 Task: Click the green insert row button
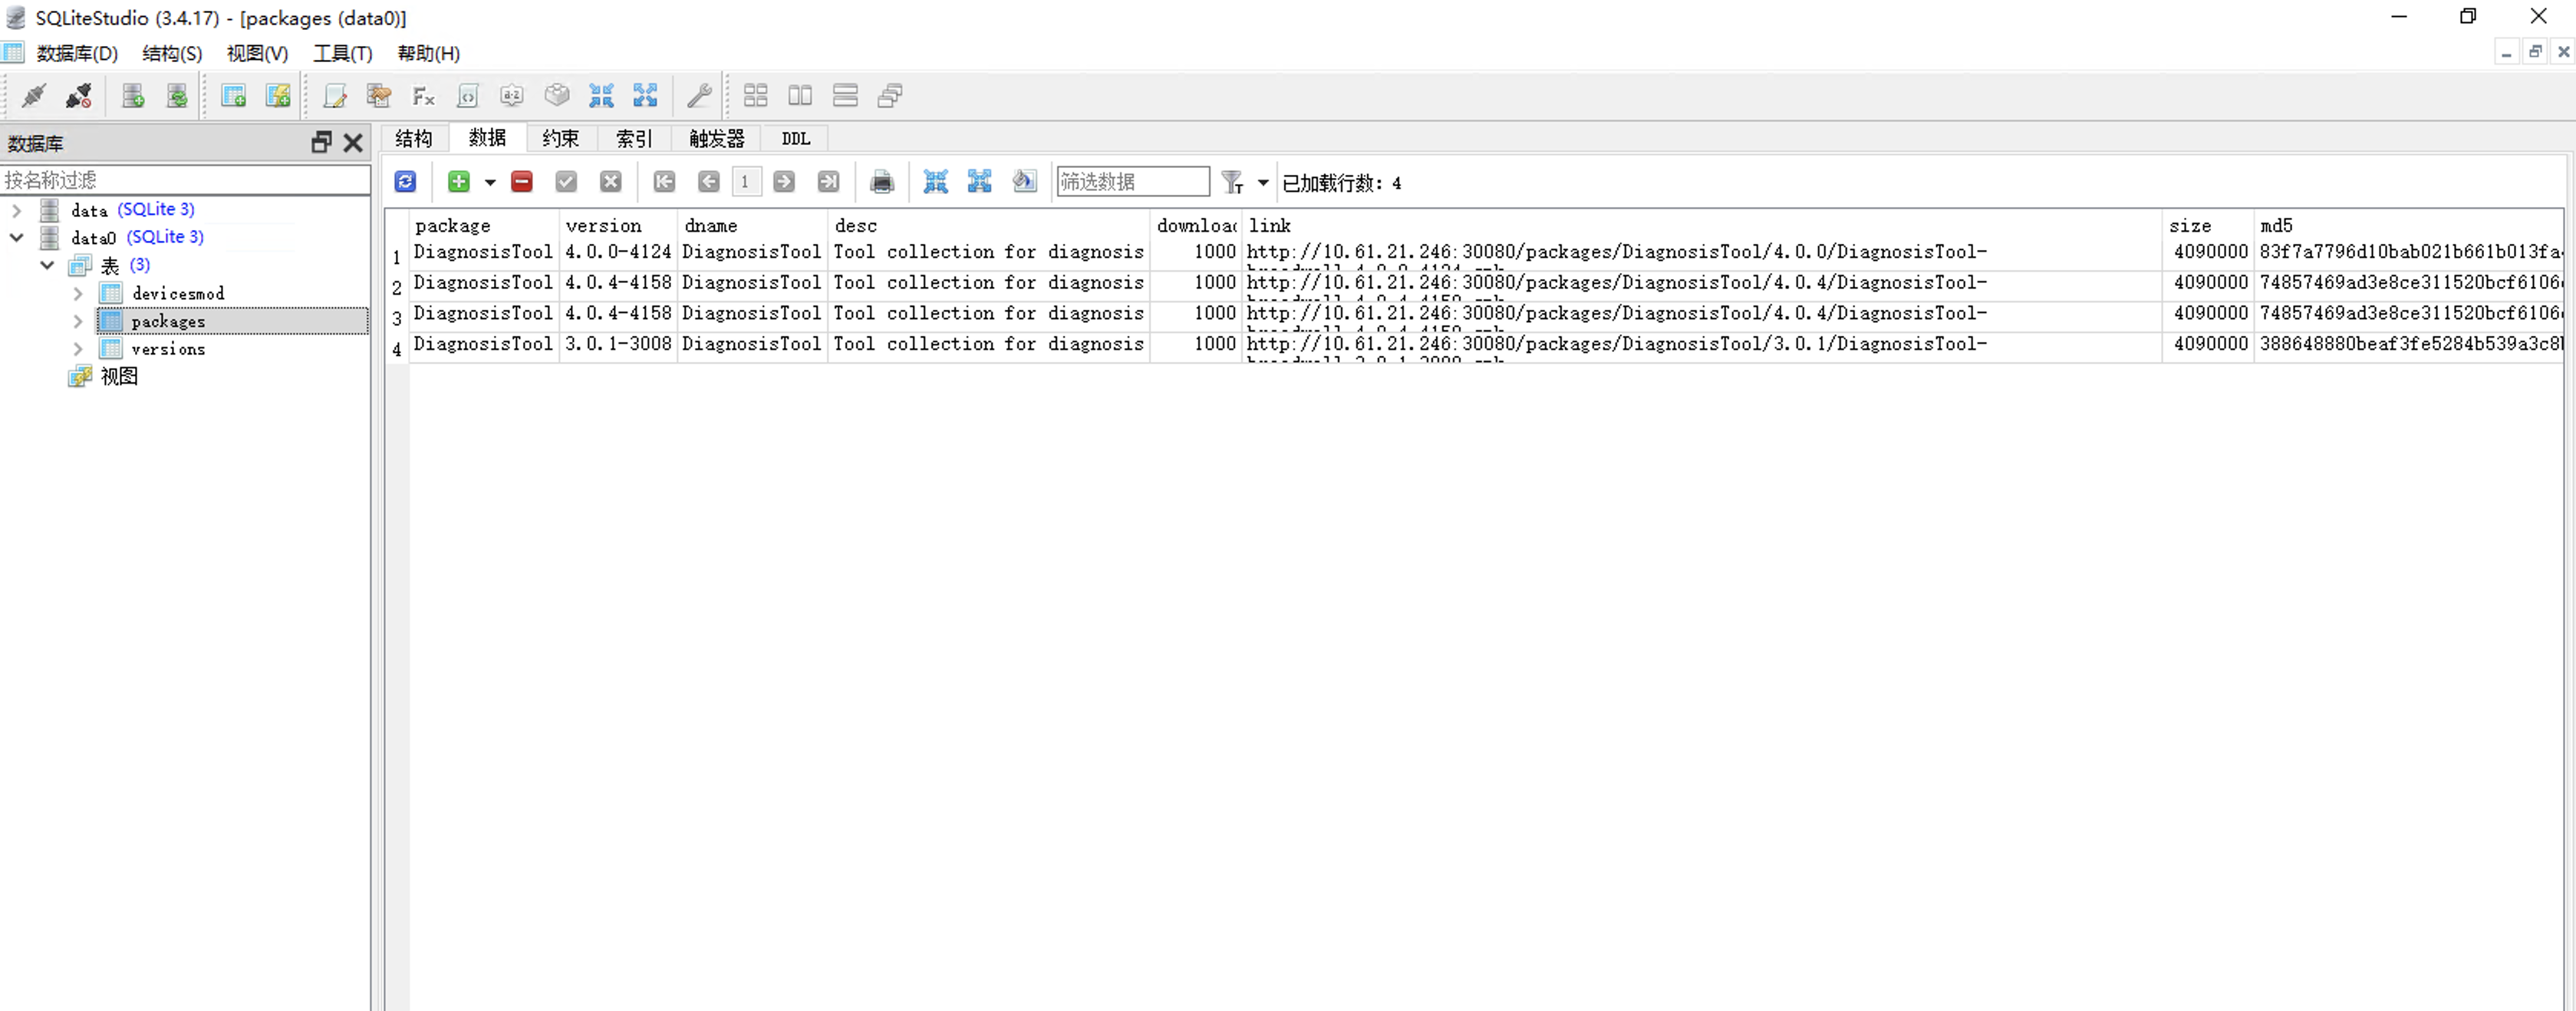[x=459, y=182]
